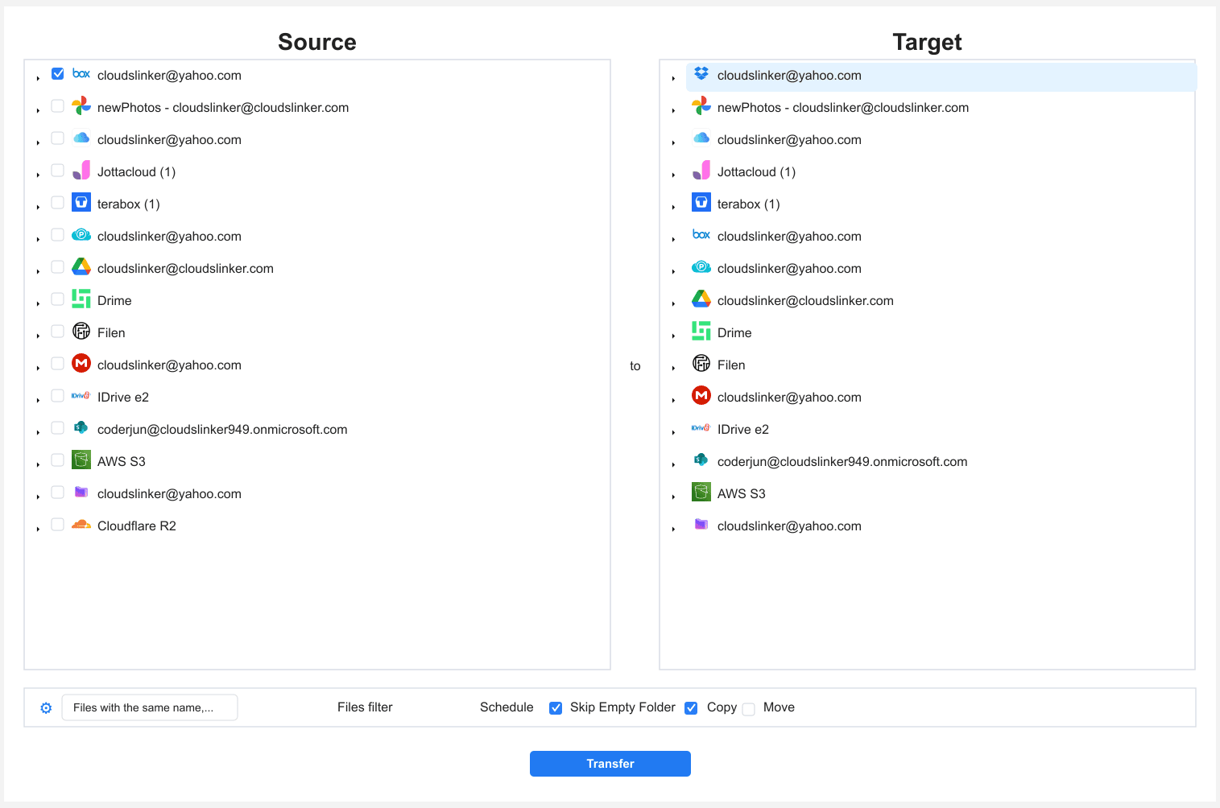Open transfer options gear icon
This screenshot has height=808, width=1220.
tap(46, 708)
